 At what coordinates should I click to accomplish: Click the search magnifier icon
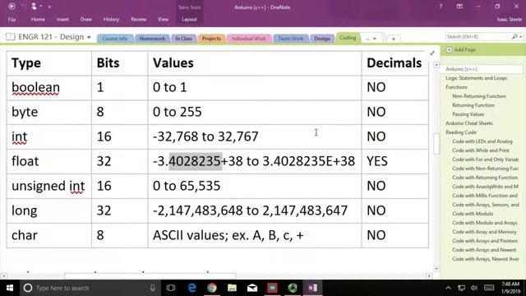tap(515, 36)
